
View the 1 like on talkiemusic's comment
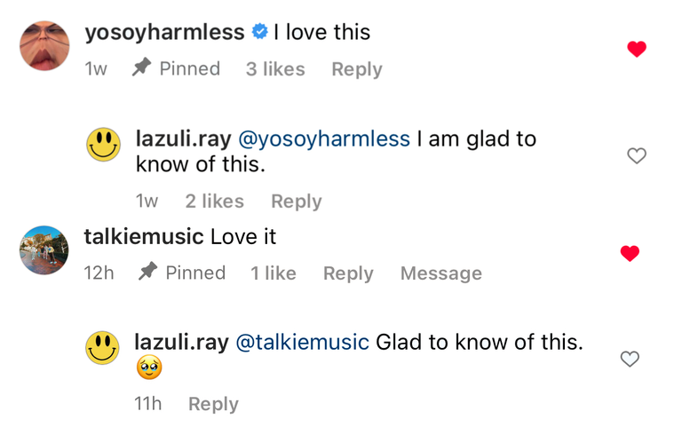[274, 273]
